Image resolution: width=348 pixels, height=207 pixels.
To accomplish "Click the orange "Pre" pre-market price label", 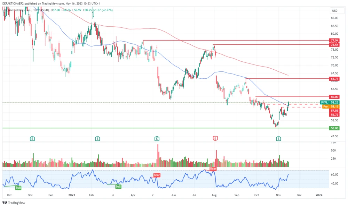I will (x=326, y=107).
